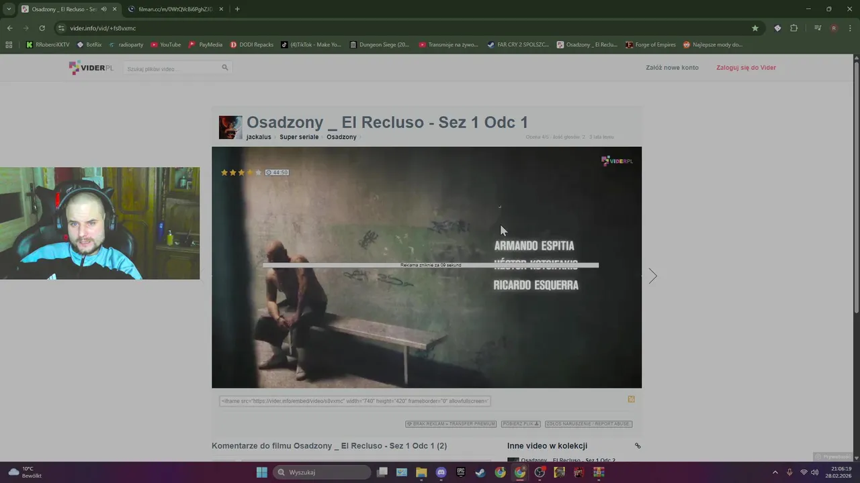This screenshot has height=483, width=860.
Task: Open the Dungeon Siege bookmark
Action: pyautogui.click(x=380, y=45)
